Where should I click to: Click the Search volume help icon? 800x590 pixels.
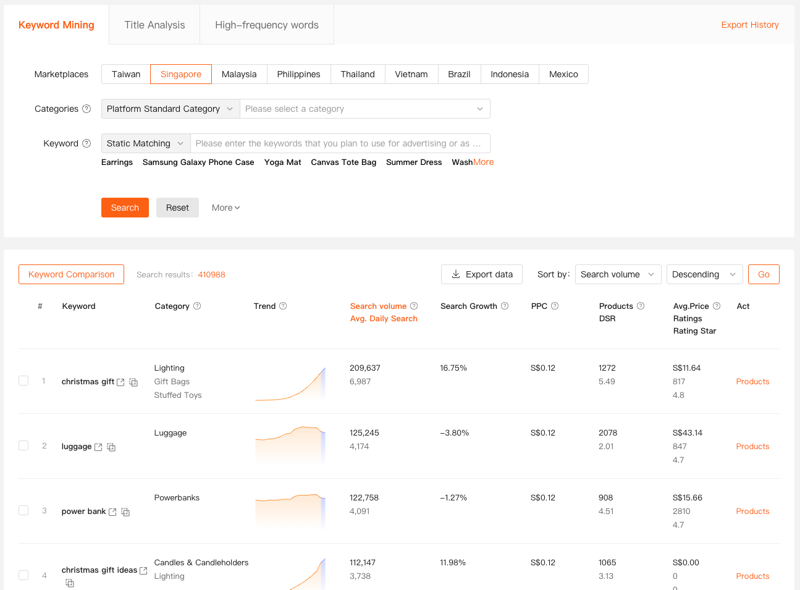pos(414,306)
